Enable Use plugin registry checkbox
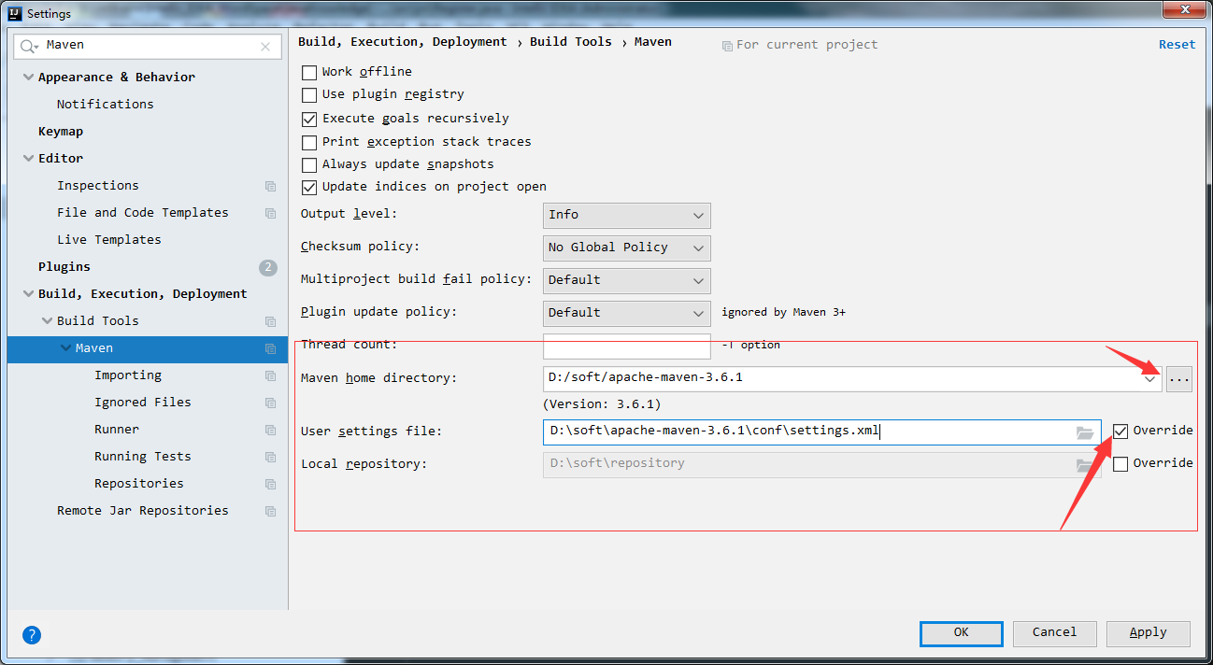Viewport: 1213px width, 665px height. [x=309, y=95]
